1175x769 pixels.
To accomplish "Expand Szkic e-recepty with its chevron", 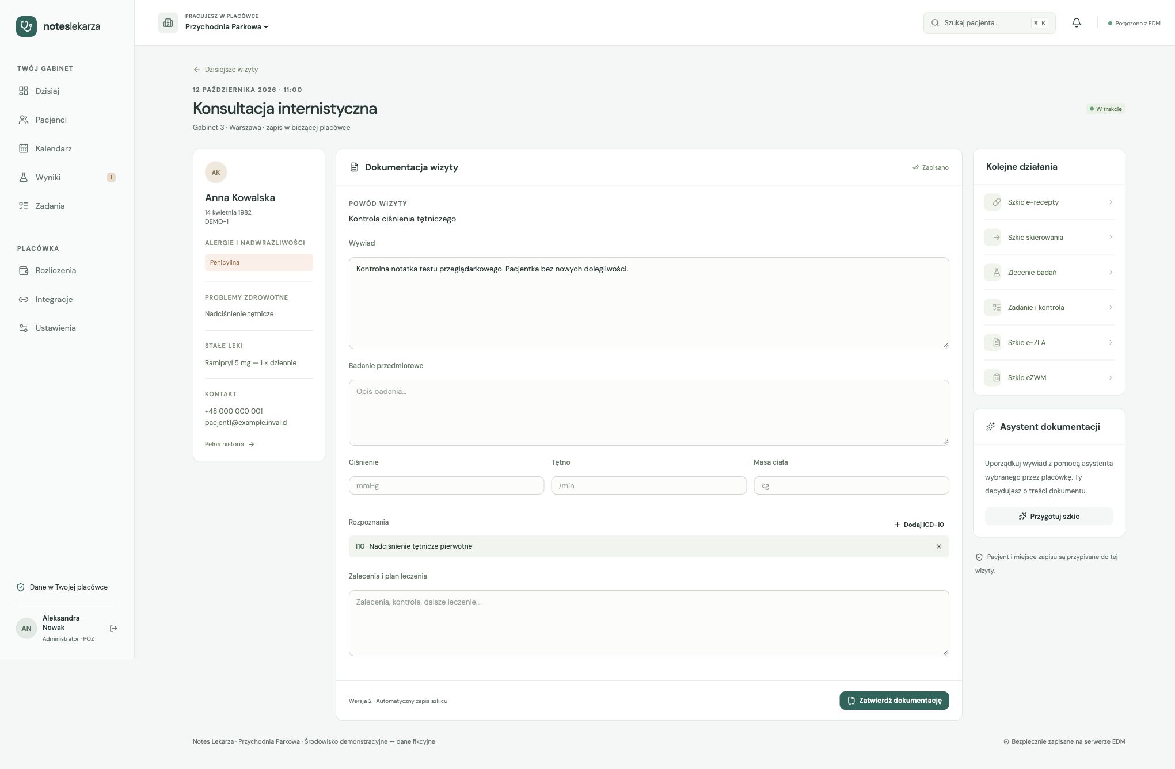I will pos(1111,202).
